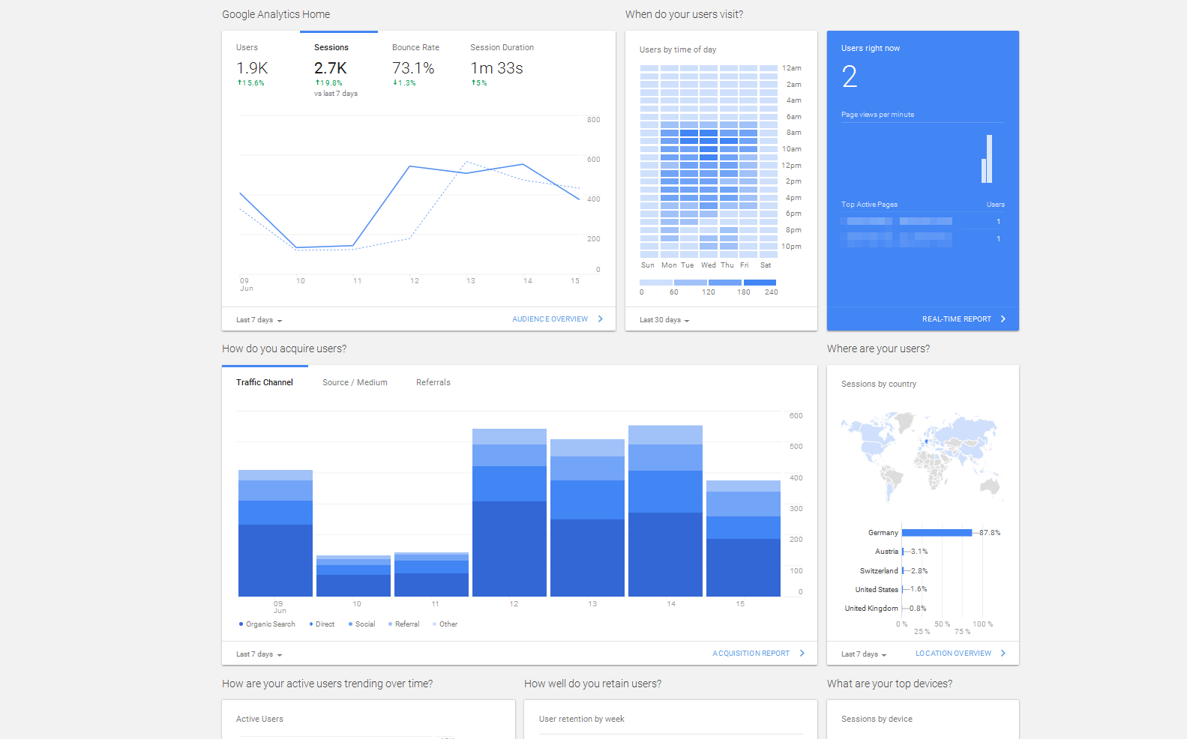Switch to Source / Medium tab
Image resolution: width=1187 pixels, height=739 pixels.
tap(355, 382)
